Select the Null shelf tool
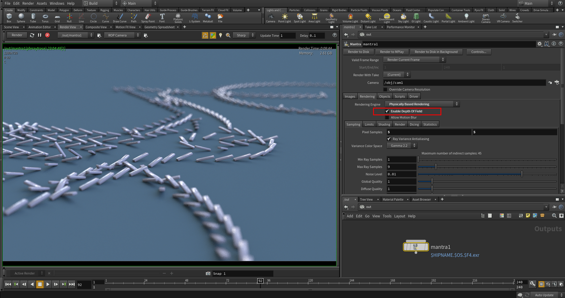 click(69, 18)
